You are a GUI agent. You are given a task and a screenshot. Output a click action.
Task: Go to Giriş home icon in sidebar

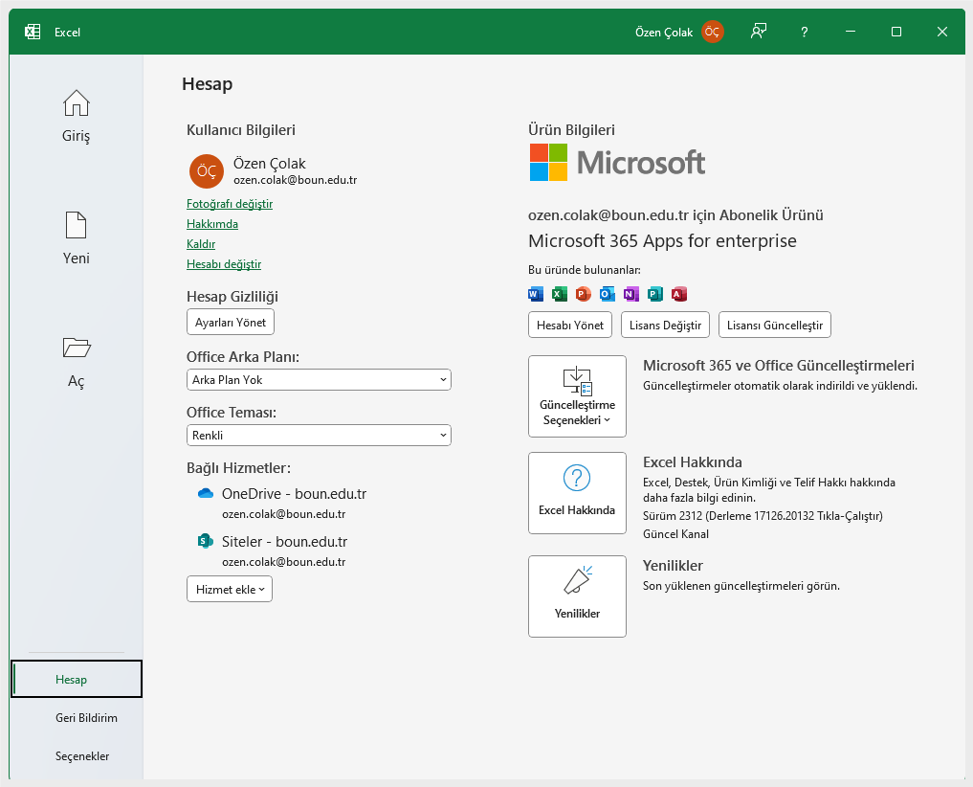click(x=77, y=103)
